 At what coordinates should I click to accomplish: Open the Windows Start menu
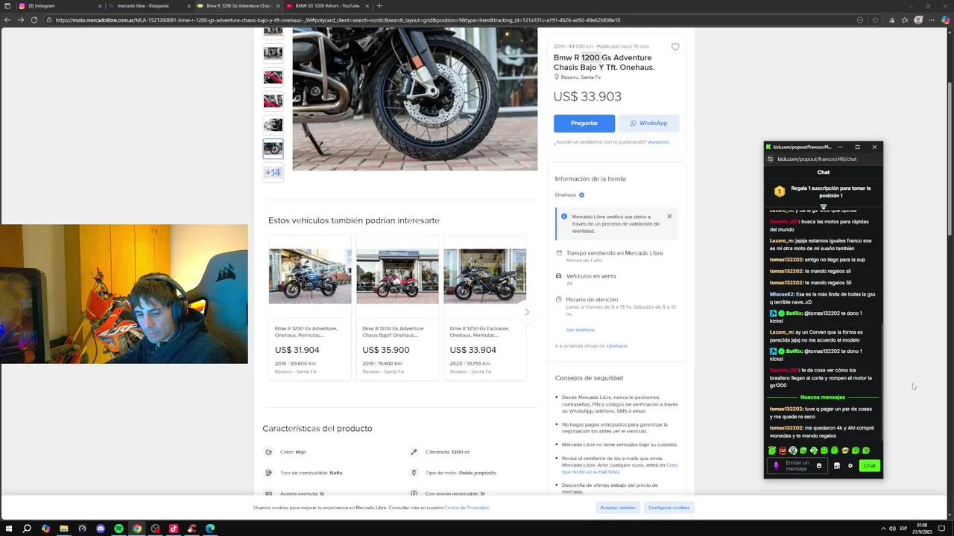pyautogui.click(x=8, y=529)
